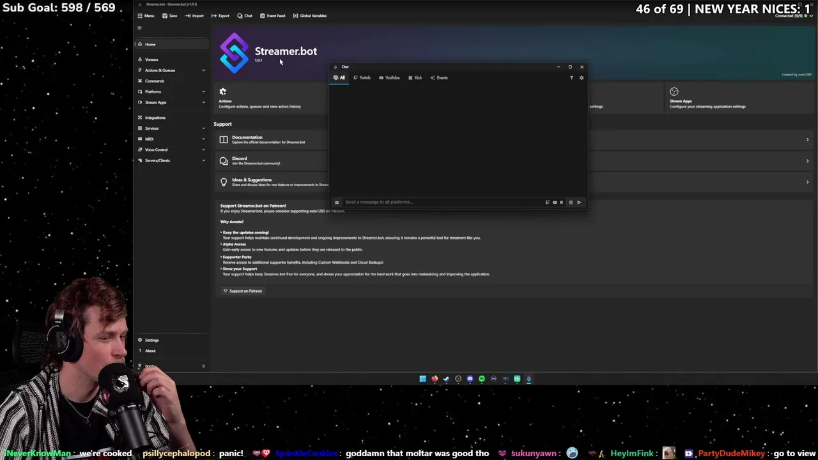Switch to YouTube tab in Chat window
Screen dimensions: 818x460
tap(389, 78)
